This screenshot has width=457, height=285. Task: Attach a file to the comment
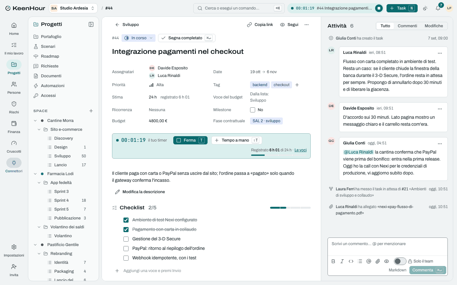click(x=378, y=261)
